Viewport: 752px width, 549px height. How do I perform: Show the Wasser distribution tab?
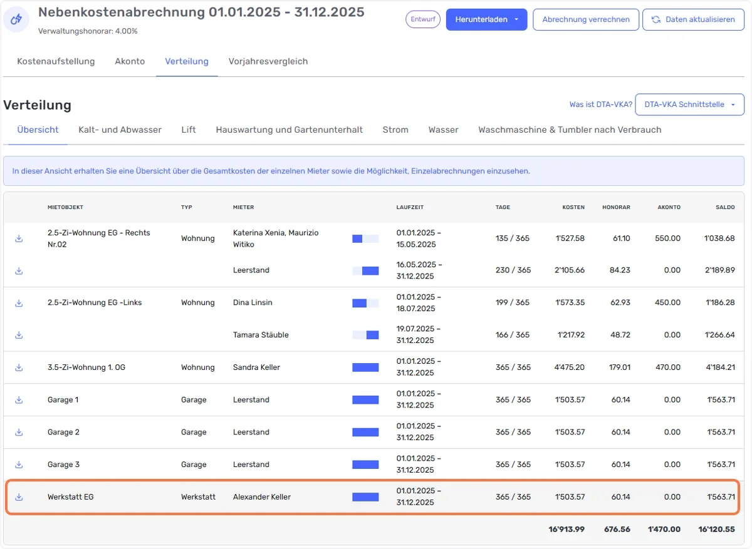[443, 130]
